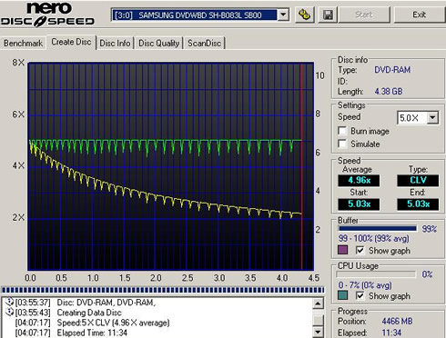This screenshot has height=338, width=446.
Task: Click the teal CPU Usage color swatch
Action: (x=342, y=295)
